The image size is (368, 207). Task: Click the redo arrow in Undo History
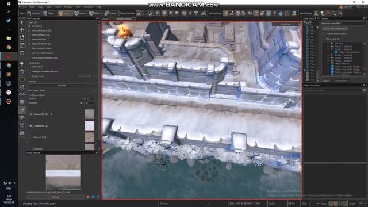[310, 23]
